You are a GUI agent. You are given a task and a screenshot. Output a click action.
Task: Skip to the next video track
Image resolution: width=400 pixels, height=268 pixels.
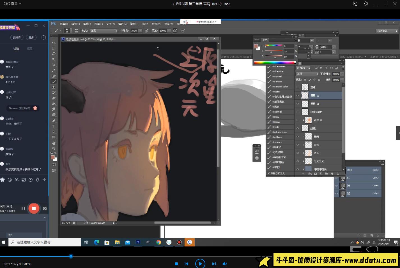tap(214, 264)
